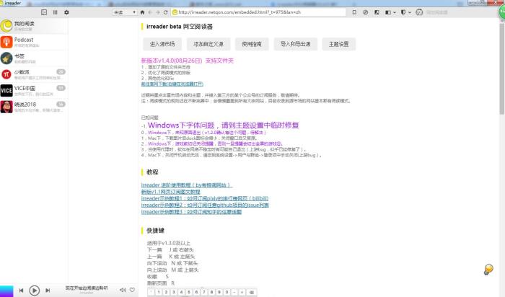The height and width of the screenshot is (297, 505).
Task: Click the green circle icon top right
Action: coord(502,12)
